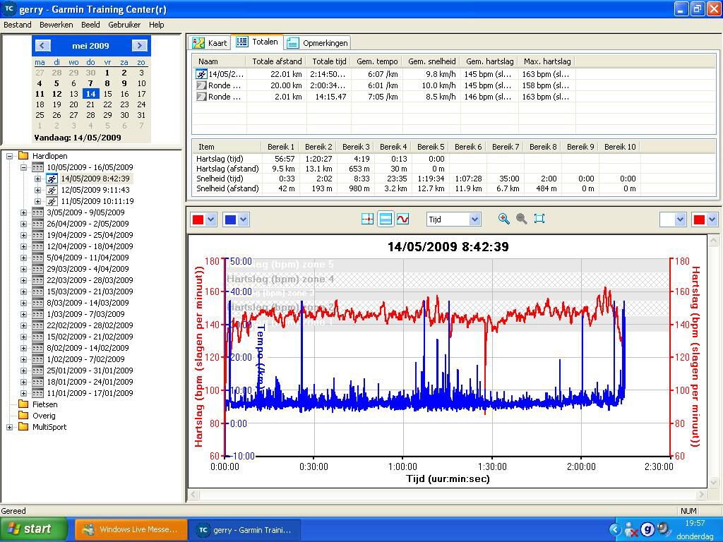The image size is (723, 542).
Task: Select run 11/05/2009 10:11:19
Action: coord(97,201)
